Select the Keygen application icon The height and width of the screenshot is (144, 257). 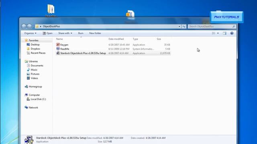click(x=58, y=44)
